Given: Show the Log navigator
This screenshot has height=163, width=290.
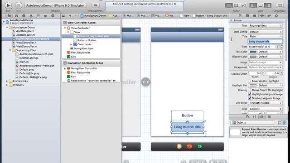Looking at the screenshot, I should click(53, 16).
